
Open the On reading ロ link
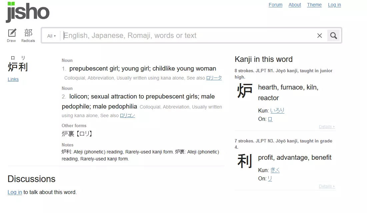click(x=270, y=119)
